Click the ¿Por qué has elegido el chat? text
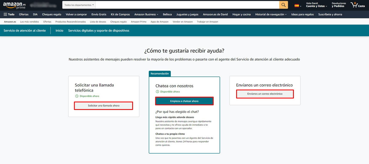The width and height of the screenshot is (369, 164). (x=177, y=112)
